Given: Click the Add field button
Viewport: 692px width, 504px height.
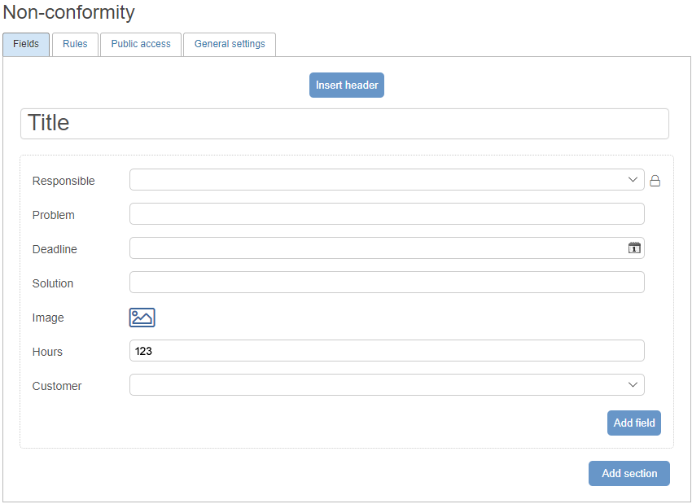Looking at the screenshot, I should [633, 423].
